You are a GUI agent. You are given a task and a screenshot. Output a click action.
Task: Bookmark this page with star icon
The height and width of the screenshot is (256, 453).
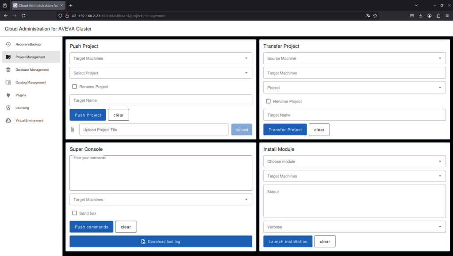375,15
